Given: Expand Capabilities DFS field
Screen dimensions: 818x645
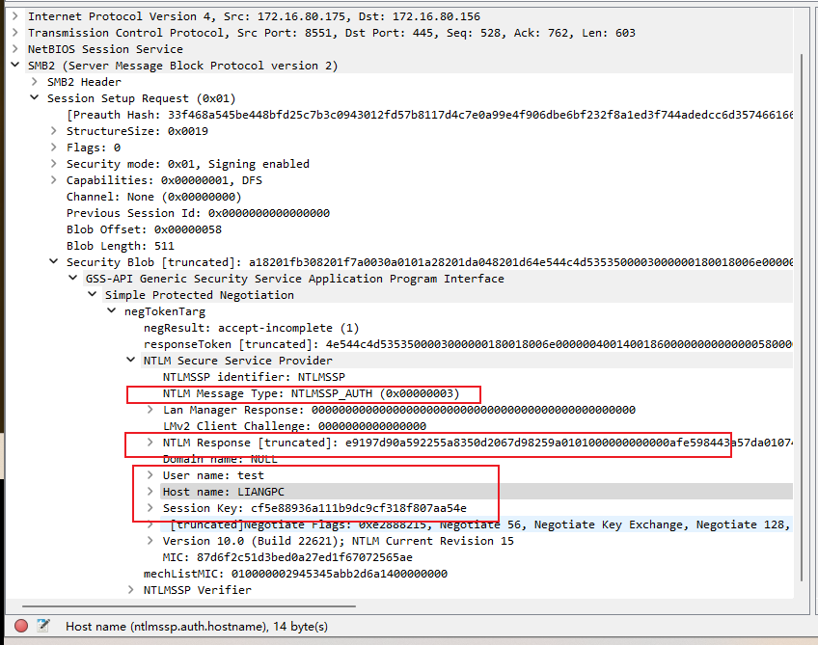Looking at the screenshot, I should [x=54, y=180].
